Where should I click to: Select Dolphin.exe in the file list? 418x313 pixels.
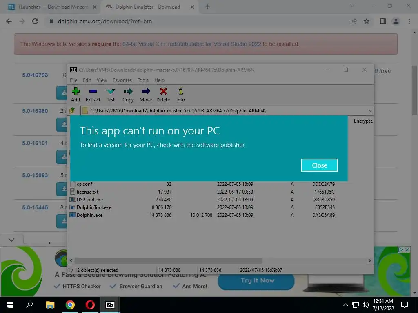click(x=202, y=215)
